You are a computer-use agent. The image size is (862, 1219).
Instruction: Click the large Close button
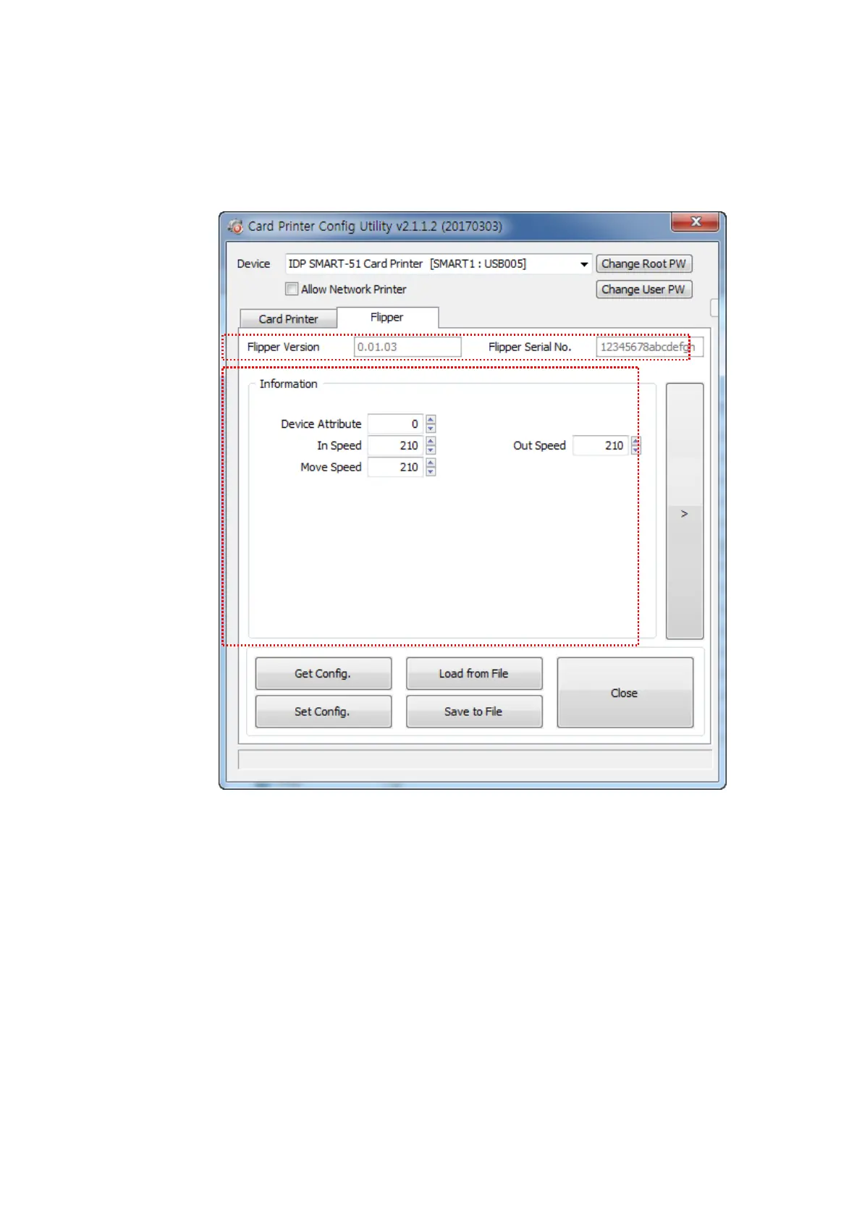pyautogui.click(x=625, y=693)
